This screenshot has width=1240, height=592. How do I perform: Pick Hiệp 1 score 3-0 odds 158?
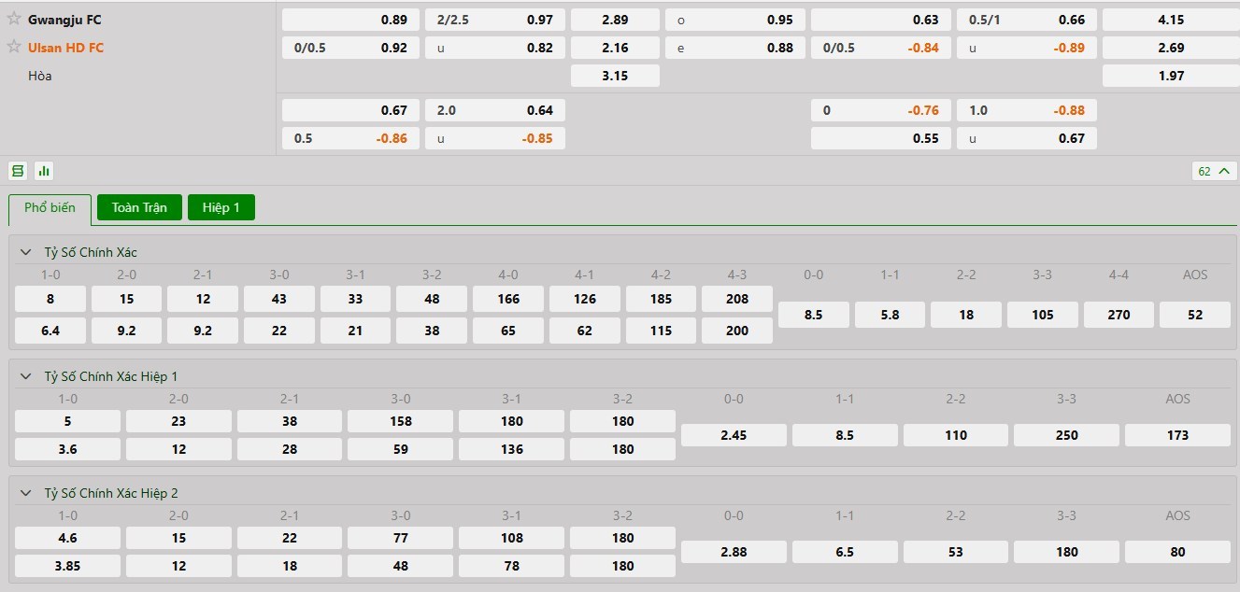pos(401,421)
